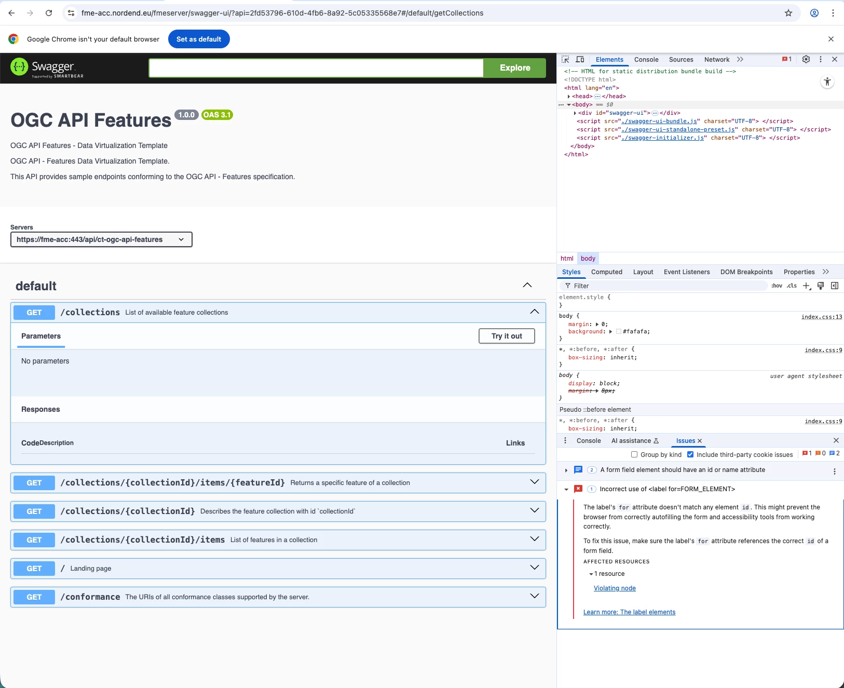This screenshot has width=844, height=688.
Task: Switch to the DevTools Console tab
Action: click(646, 60)
